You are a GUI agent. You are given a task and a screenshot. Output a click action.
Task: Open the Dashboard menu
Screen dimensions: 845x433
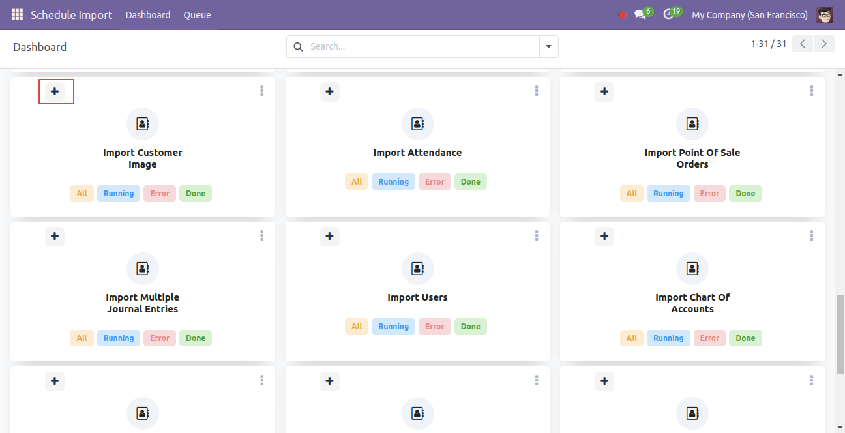(x=148, y=14)
